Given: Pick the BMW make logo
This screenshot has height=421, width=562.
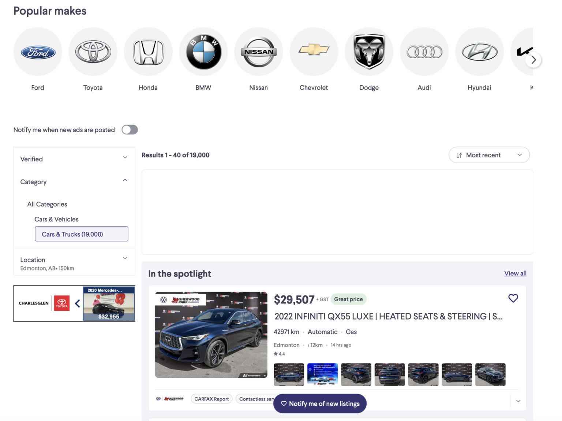Looking at the screenshot, I should [203, 52].
